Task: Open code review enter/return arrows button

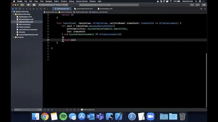Action: [198, 5]
